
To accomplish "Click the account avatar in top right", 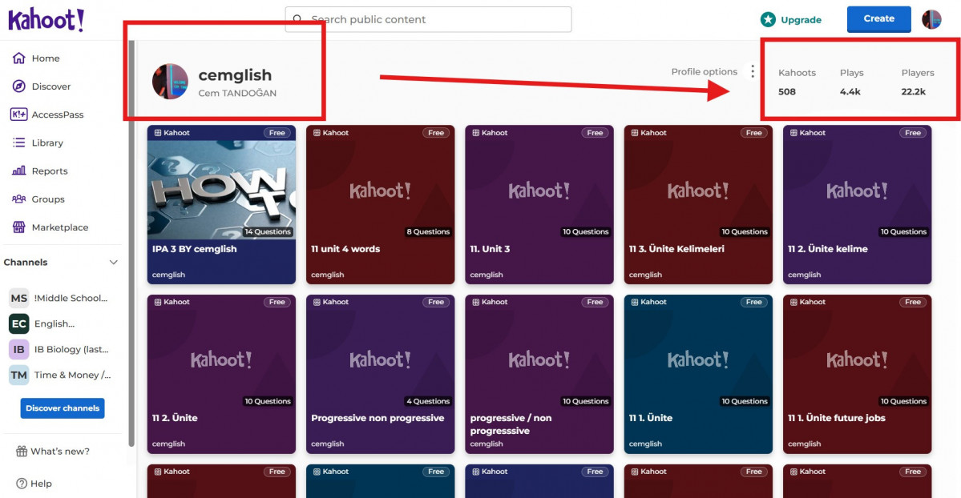I will pos(931,19).
